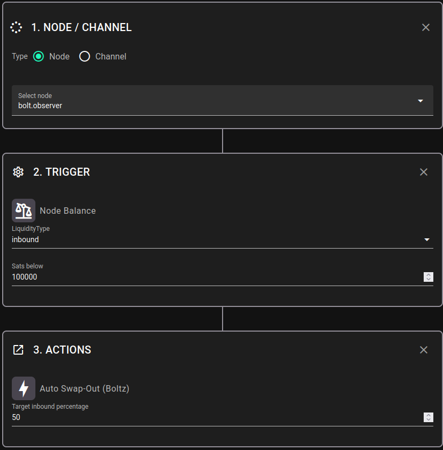Viewport: 443px width, 450px height.
Task: Select the Channel type radio button
Action: click(x=84, y=56)
